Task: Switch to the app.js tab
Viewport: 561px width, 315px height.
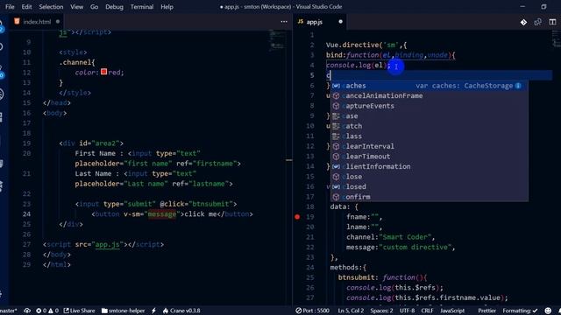Action: [x=320, y=22]
